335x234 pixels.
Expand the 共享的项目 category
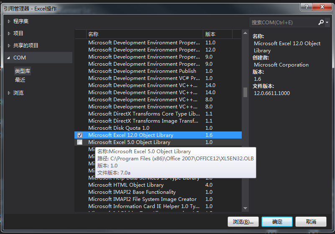click(x=9, y=45)
